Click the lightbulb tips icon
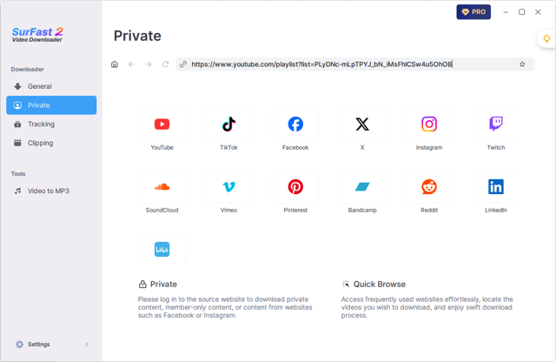The image size is (556, 362). point(546,39)
